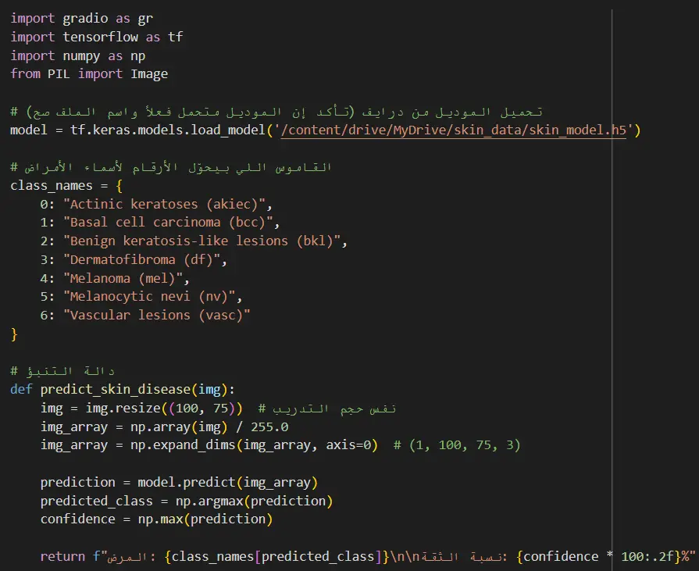Click the 'from PIL import Image' line
This screenshot has height=571, width=699.
click(x=89, y=74)
